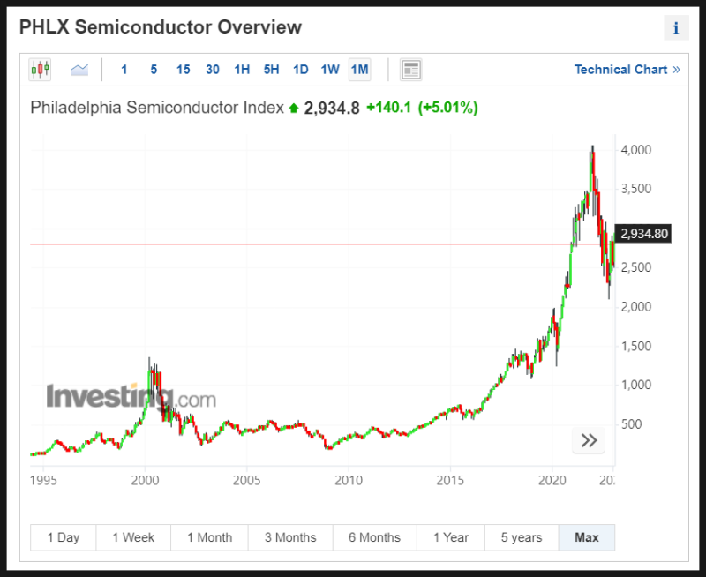
Task: Select the 1 Year range
Action: 450,537
